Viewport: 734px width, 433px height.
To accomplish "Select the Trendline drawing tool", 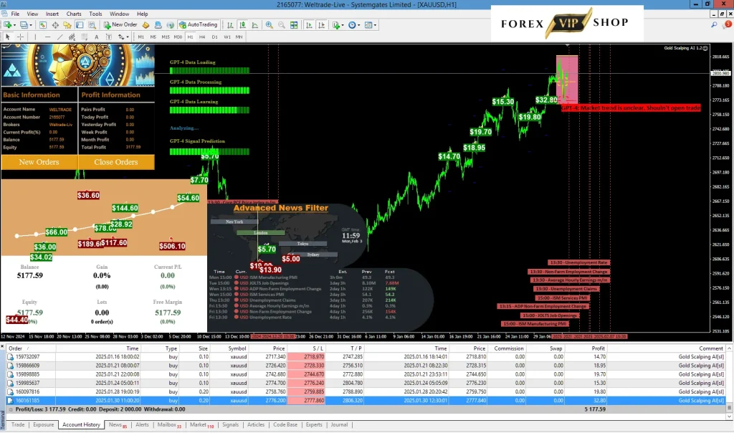I will coord(60,37).
